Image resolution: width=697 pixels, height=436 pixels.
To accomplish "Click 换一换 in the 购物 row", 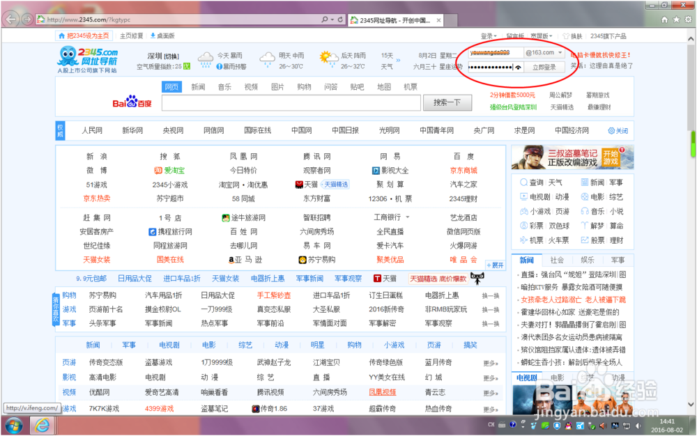I will point(491,296).
